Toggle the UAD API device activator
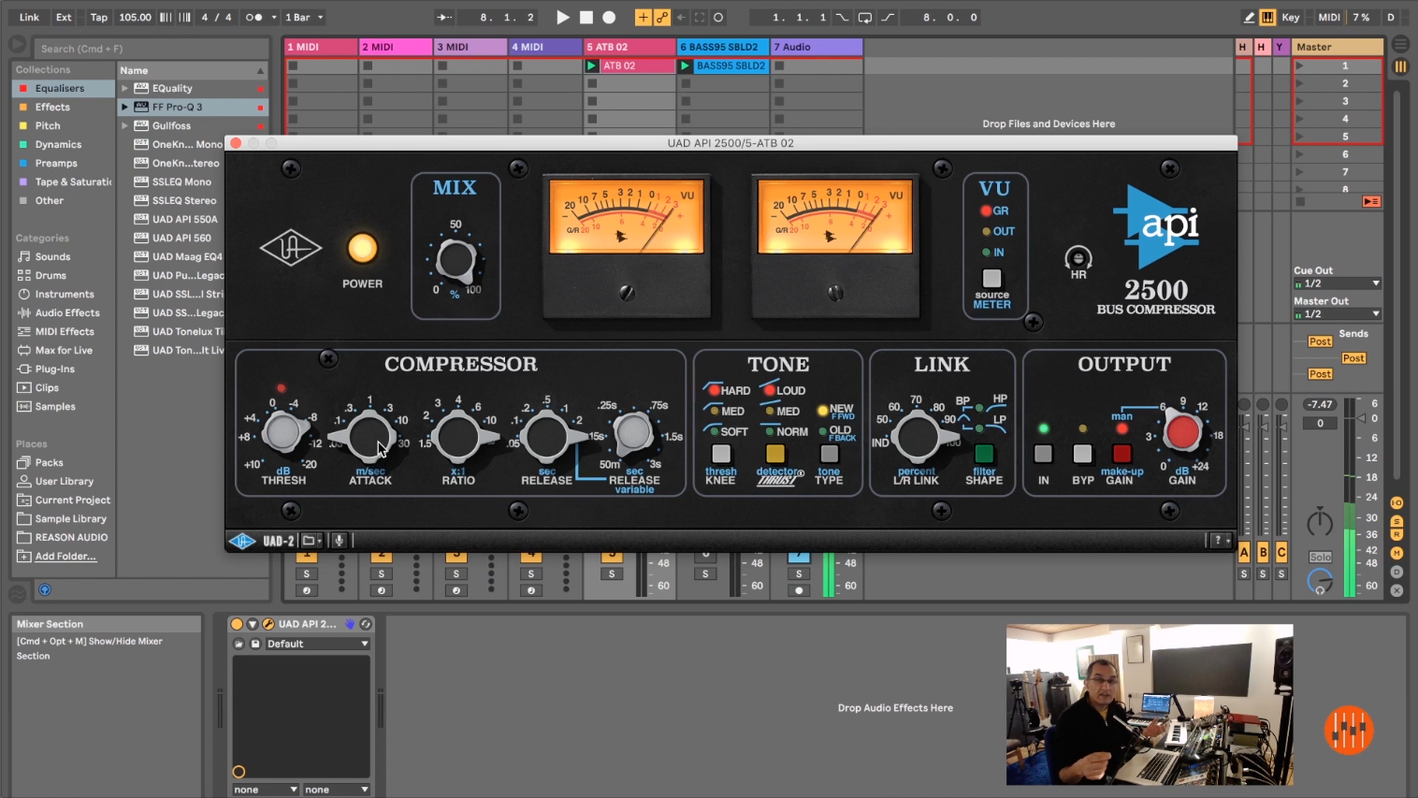 (237, 624)
